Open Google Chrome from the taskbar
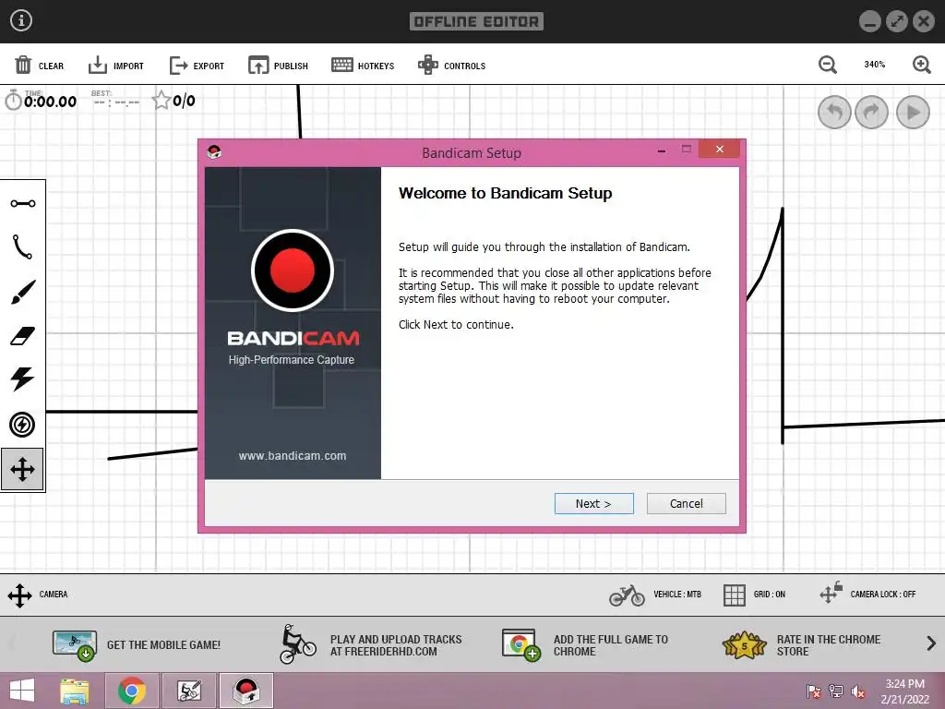 (132, 691)
